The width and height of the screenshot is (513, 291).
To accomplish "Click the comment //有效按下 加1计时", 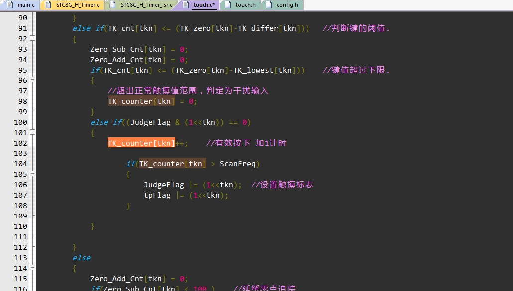I will [246, 143].
